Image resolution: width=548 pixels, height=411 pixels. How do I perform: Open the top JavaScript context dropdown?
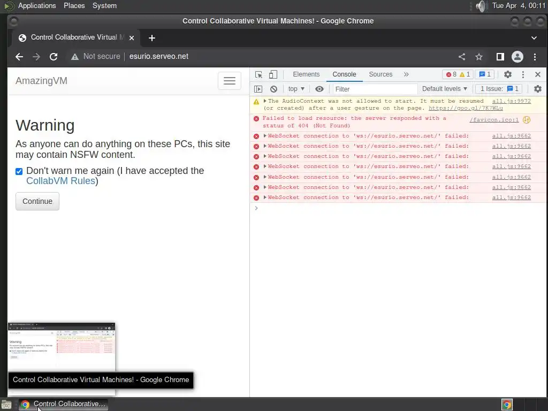coord(296,89)
